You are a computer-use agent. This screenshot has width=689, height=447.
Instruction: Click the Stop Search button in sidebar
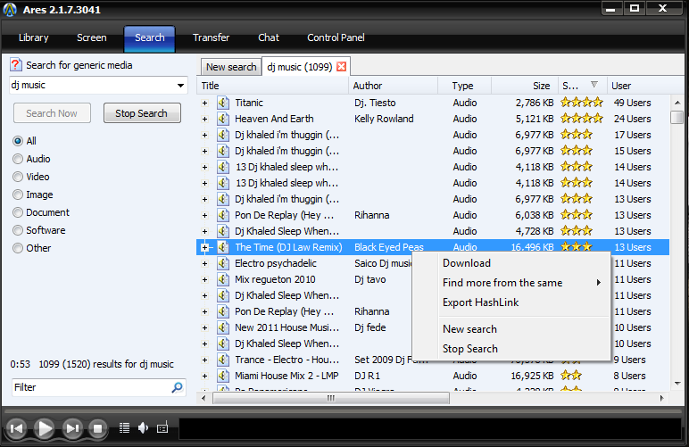142,113
